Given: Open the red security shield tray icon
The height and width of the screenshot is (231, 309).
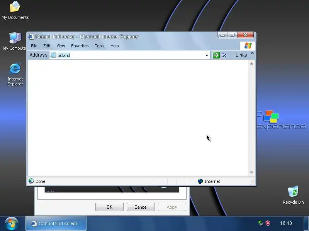Looking at the screenshot, I should coord(268,223).
